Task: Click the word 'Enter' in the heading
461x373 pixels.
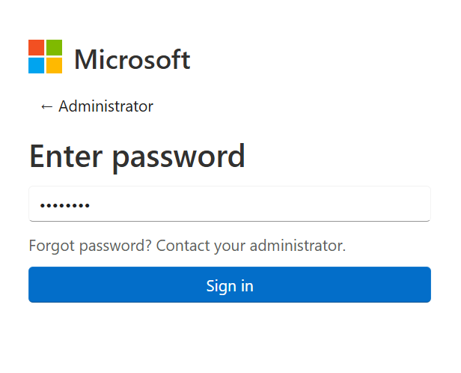Action: pos(66,156)
